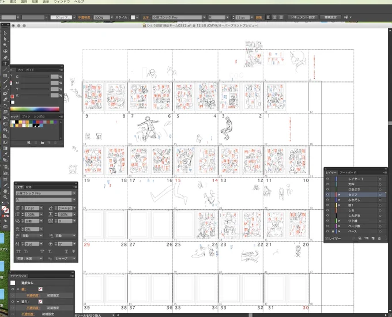This screenshot has height=317, width=392.
Task: Click the 段落 link in control bar
Action: tap(259, 17)
